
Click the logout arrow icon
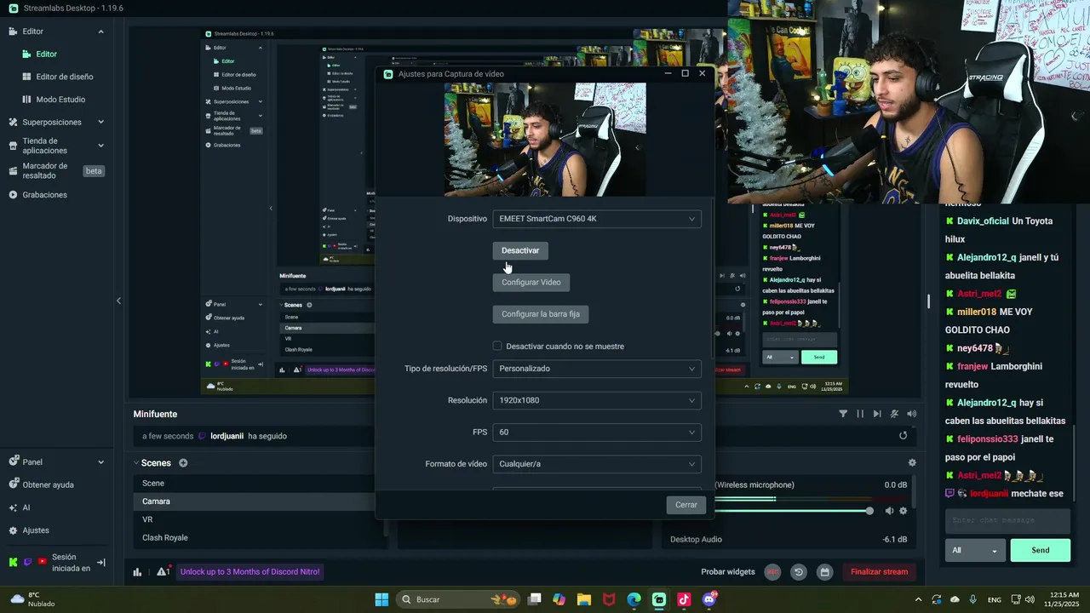[x=101, y=562]
